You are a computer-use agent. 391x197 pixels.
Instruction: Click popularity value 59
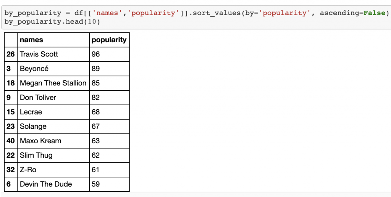click(109, 184)
